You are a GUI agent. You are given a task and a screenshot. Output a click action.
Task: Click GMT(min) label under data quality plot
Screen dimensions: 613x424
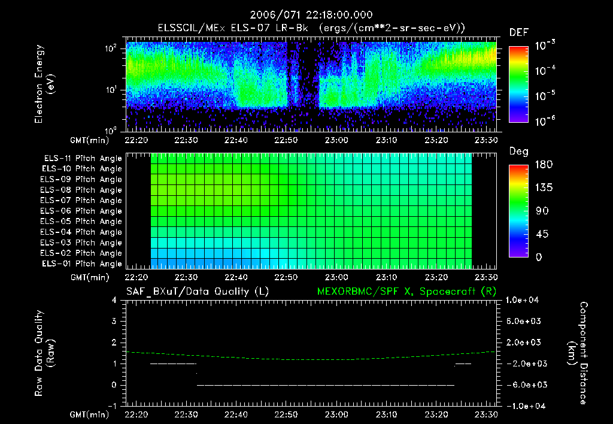(90, 414)
